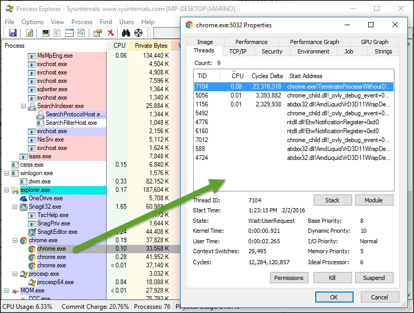The height and width of the screenshot is (313, 414).
Task: Switch to the Strings tab
Action: (x=383, y=51)
